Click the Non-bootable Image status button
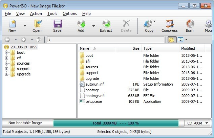Screen dimensions: 214x138 tap(26, 123)
